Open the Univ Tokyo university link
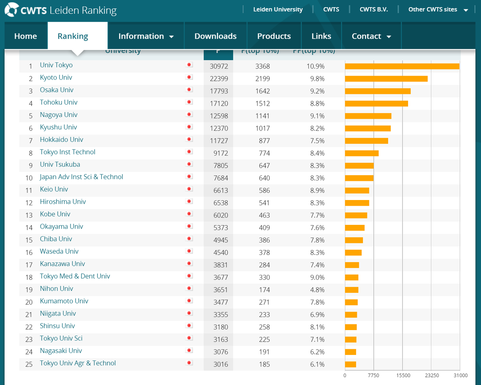 [x=56, y=65]
